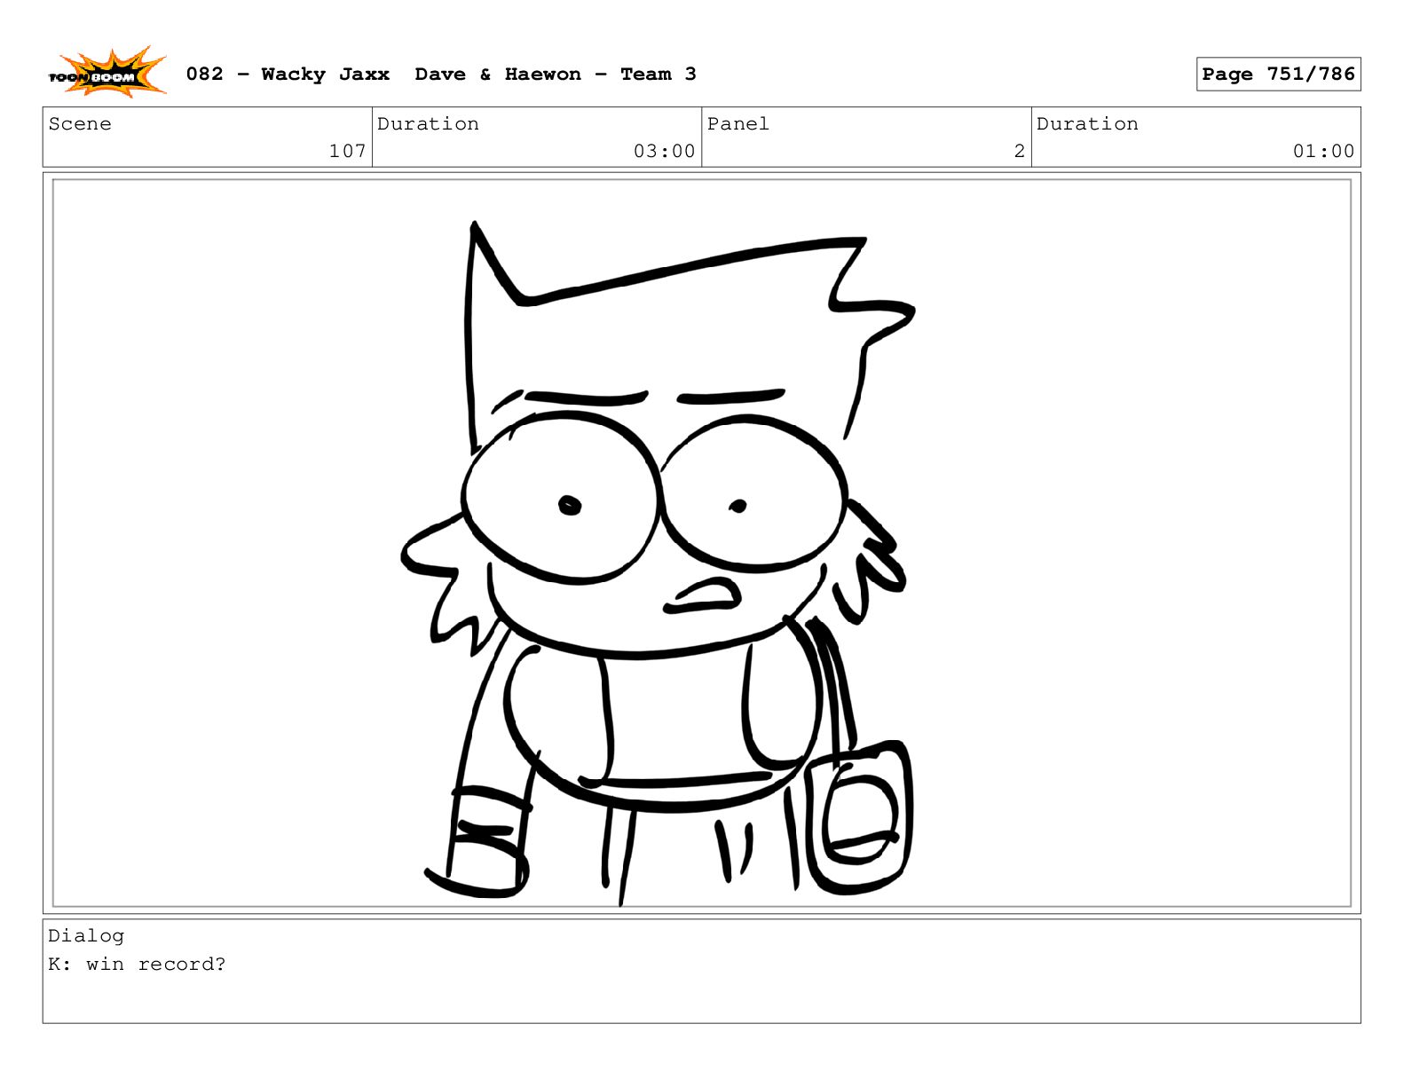Click the storyboard panel character drawing
The height and width of the screenshot is (1087, 1404).
[658, 563]
